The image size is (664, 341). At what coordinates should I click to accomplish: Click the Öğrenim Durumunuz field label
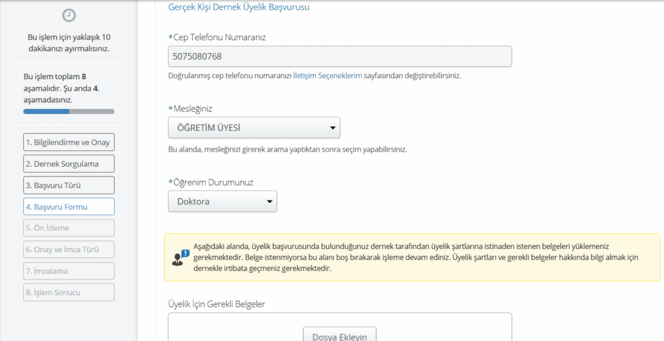pos(213,182)
